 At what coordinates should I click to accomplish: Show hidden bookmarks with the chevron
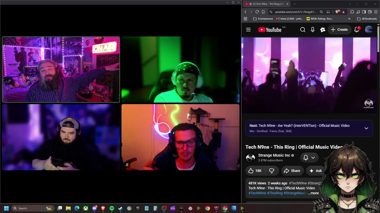(x=349, y=19)
